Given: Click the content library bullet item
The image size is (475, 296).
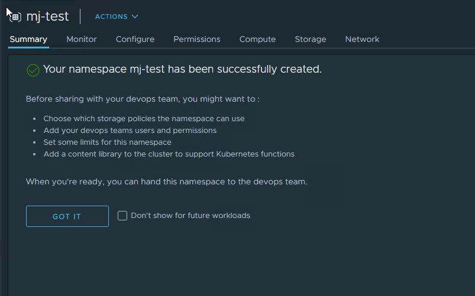Looking at the screenshot, I should pyautogui.click(x=169, y=154).
